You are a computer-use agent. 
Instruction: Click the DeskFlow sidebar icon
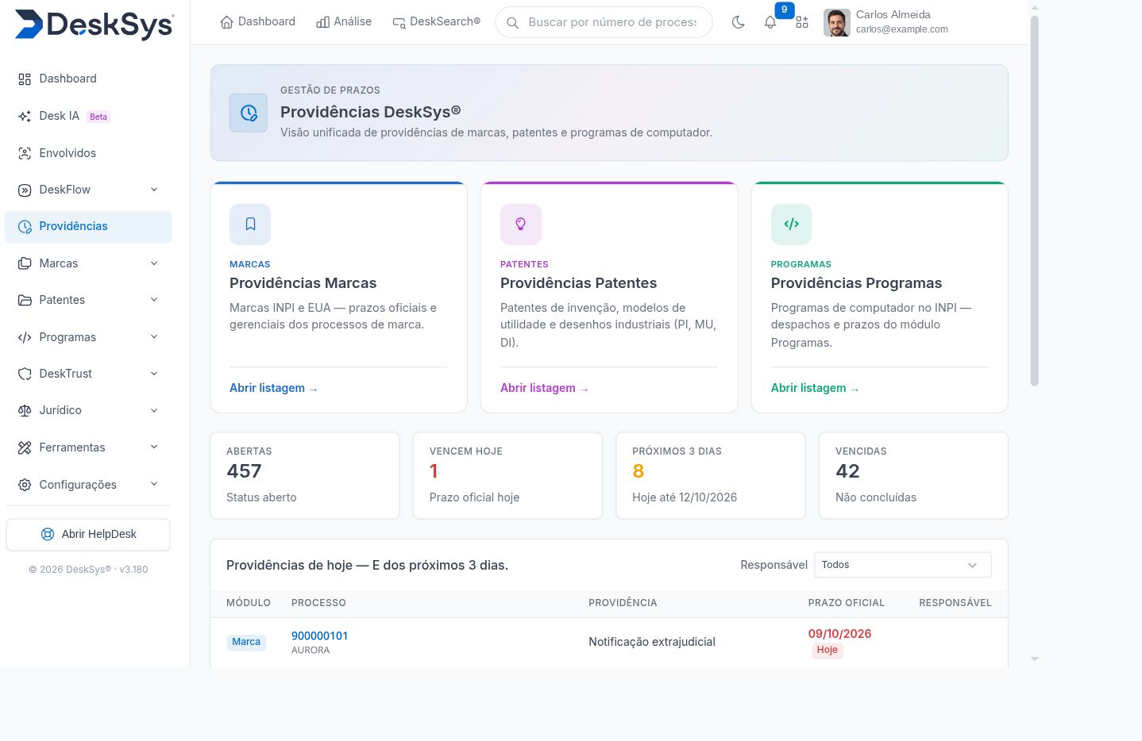(25, 190)
